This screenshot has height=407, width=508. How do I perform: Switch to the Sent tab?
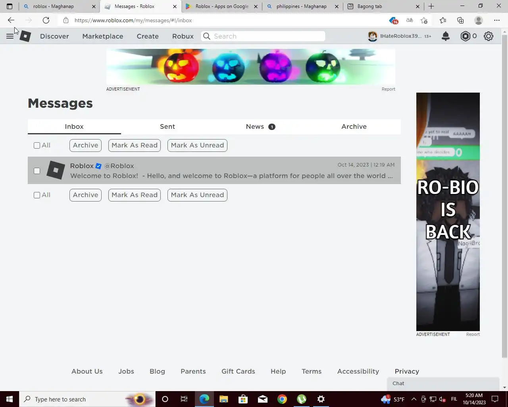(x=167, y=126)
